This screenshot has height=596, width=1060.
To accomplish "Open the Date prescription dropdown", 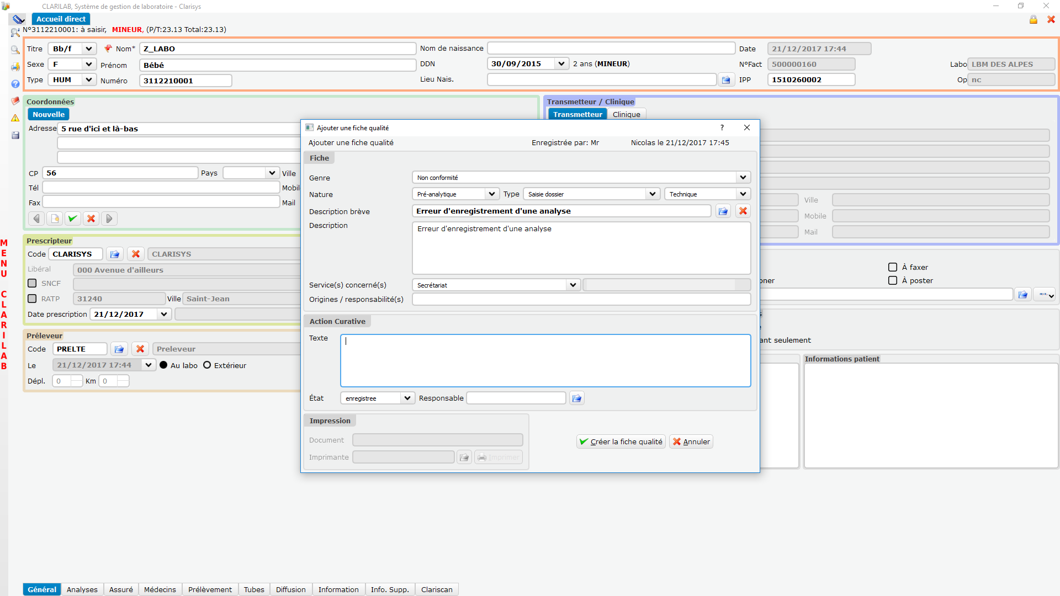I will 164,315.
